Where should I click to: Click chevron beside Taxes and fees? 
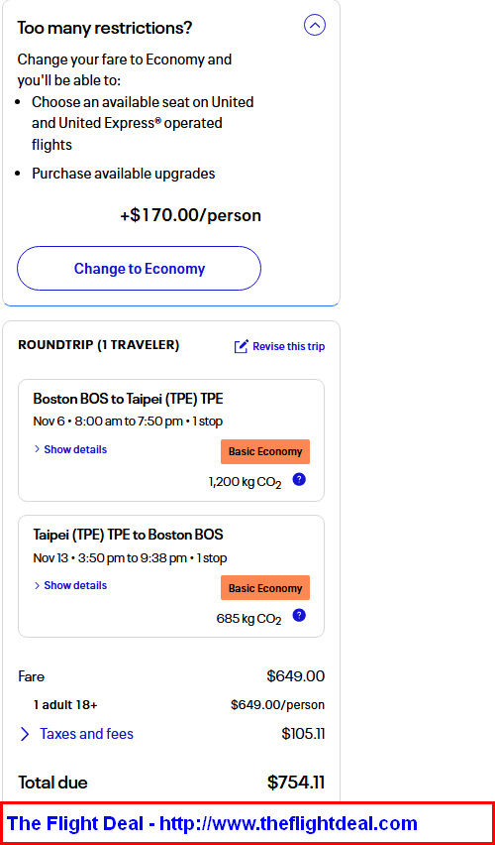pos(25,734)
